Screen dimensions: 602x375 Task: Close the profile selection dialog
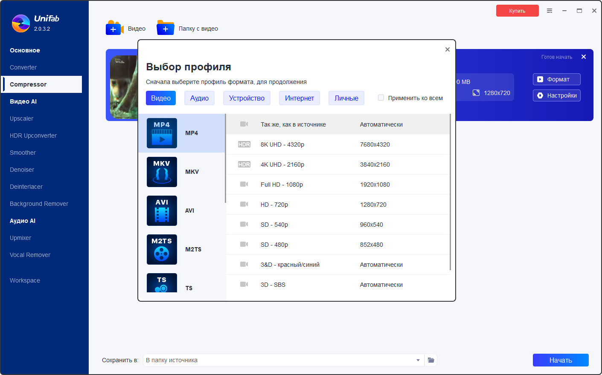448,49
